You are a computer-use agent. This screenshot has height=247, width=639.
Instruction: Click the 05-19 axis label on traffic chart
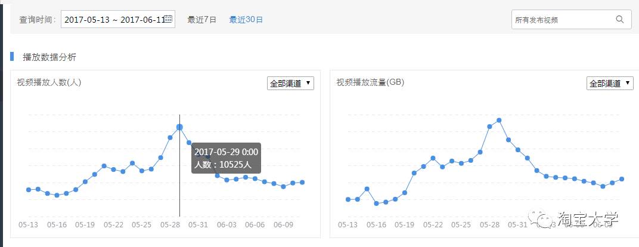coord(405,224)
